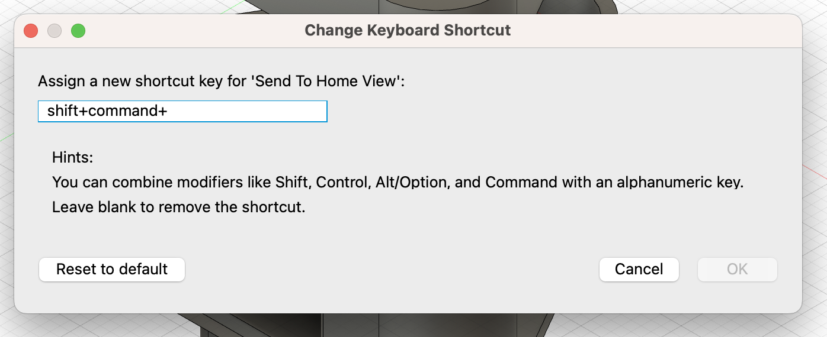The image size is (827, 337).
Task: Click the grayed-out minimize window button
Action: click(55, 31)
